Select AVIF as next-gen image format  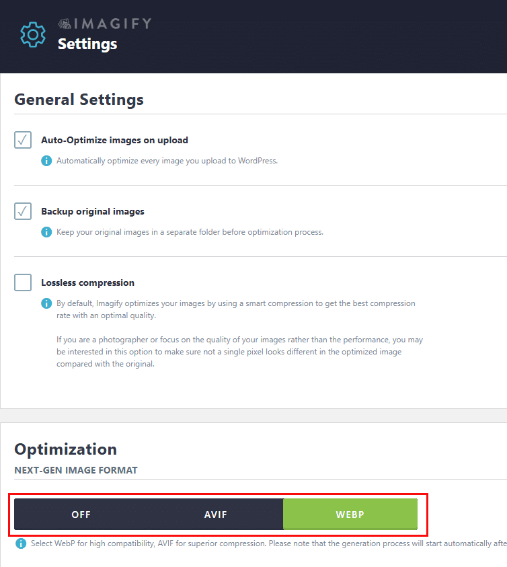coord(216,515)
